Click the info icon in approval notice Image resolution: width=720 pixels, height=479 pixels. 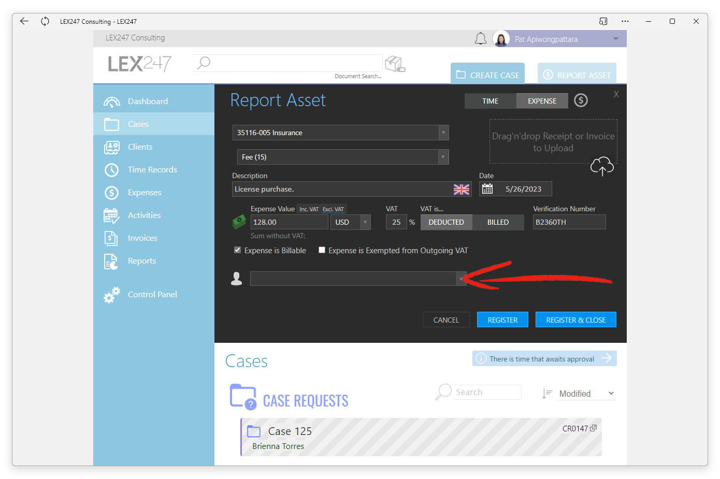pos(481,358)
